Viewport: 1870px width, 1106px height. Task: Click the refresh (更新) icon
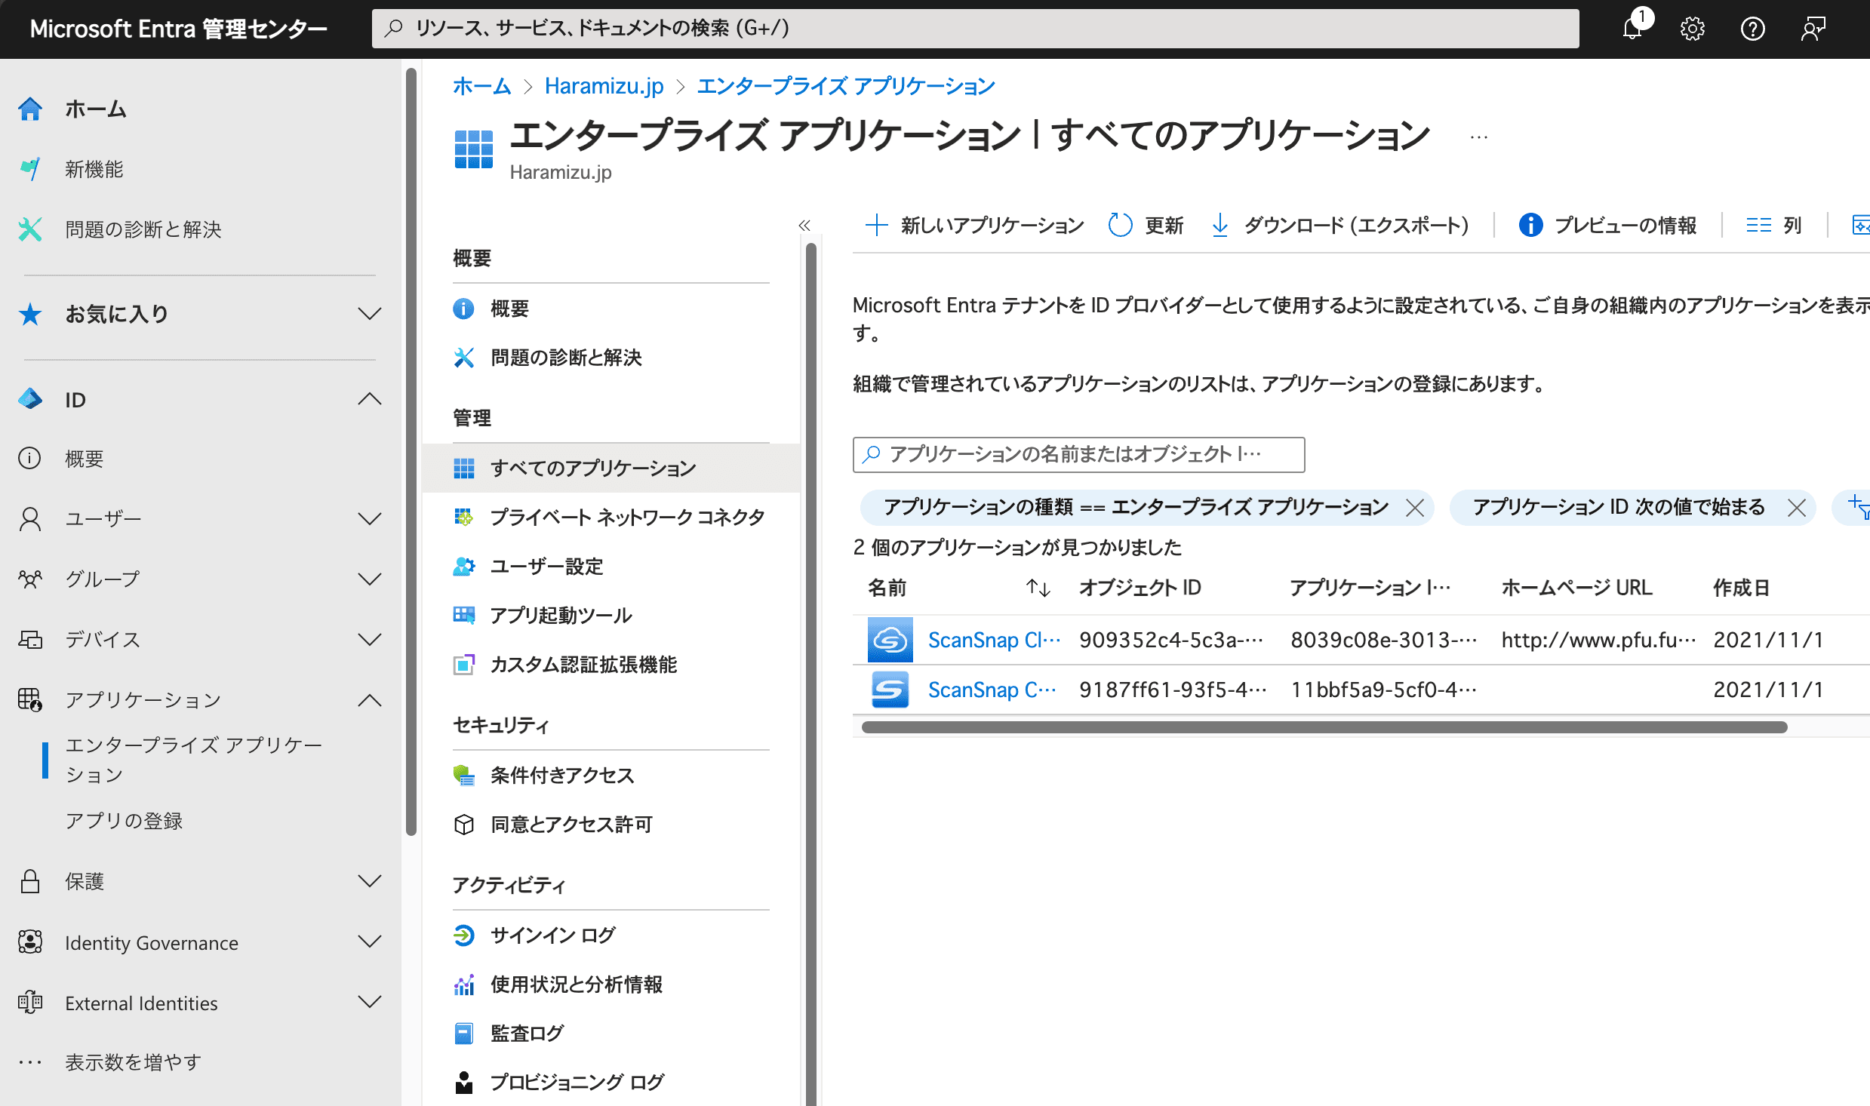1120,225
